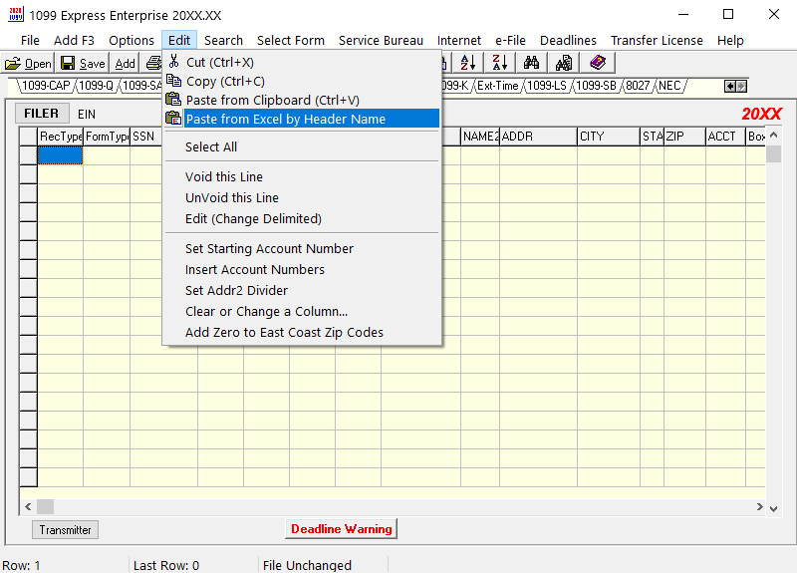Choose Paste from Excel by Header Name
This screenshot has height=573, width=797.
tap(285, 119)
